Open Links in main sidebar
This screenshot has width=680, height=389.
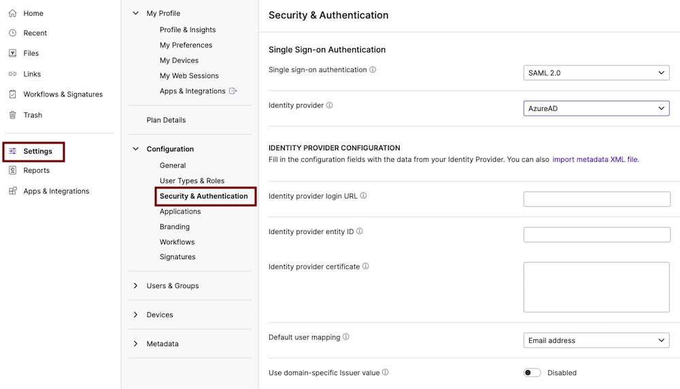(x=32, y=73)
